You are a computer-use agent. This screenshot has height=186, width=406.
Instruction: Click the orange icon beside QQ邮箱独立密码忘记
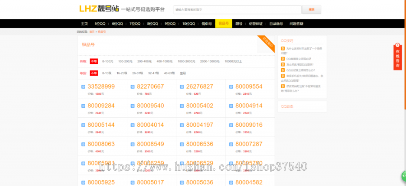[283, 59]
